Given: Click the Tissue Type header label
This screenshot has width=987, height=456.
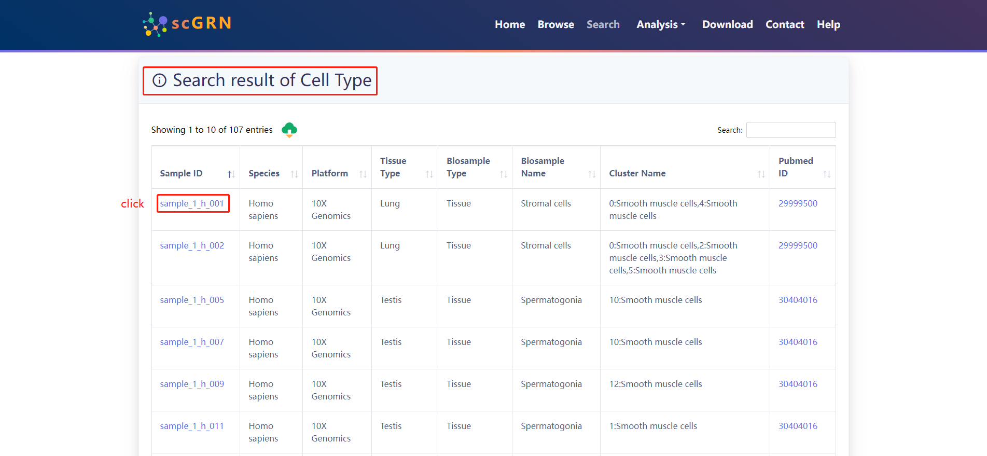Looking at the screenshot, I should coord(393,167).
